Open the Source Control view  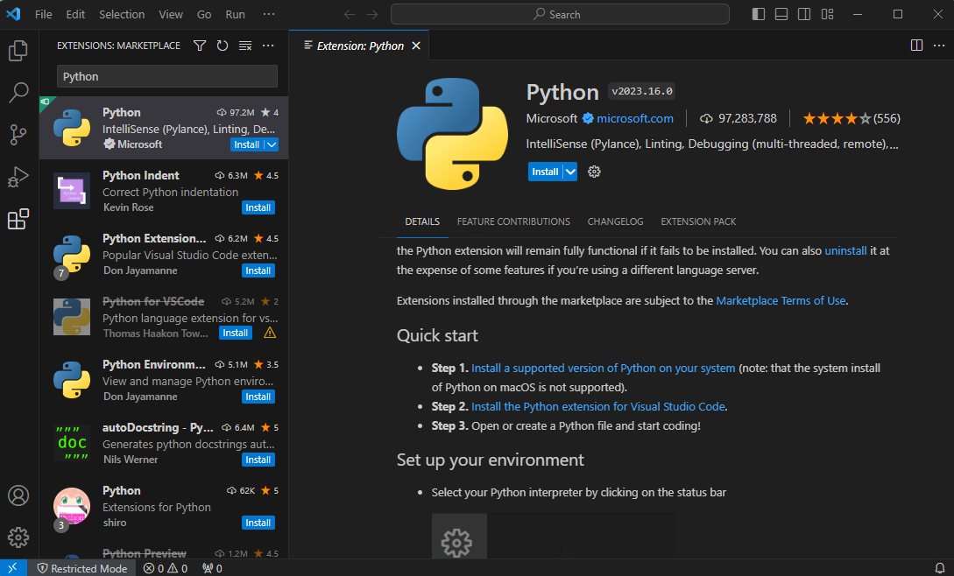pos(18,135)
